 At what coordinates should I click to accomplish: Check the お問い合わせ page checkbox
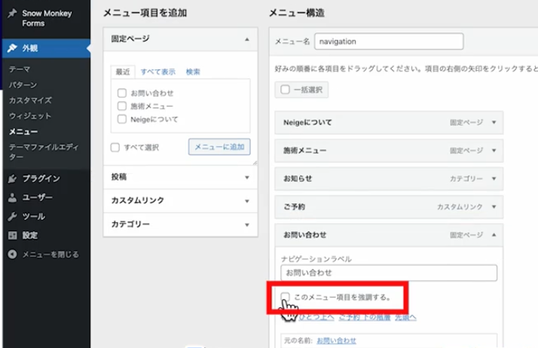coord(121,93)
